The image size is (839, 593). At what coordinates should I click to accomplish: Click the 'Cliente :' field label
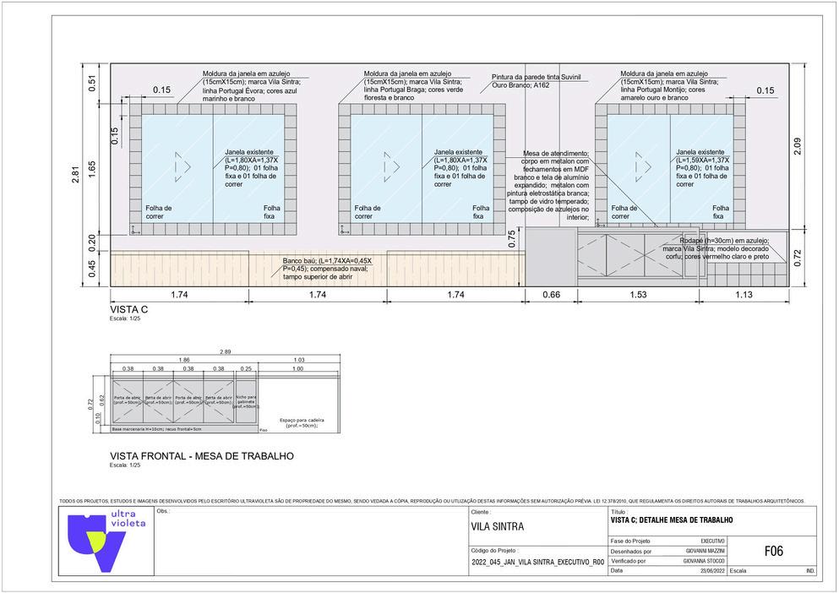pyautogui.click(x=481, y=512)
